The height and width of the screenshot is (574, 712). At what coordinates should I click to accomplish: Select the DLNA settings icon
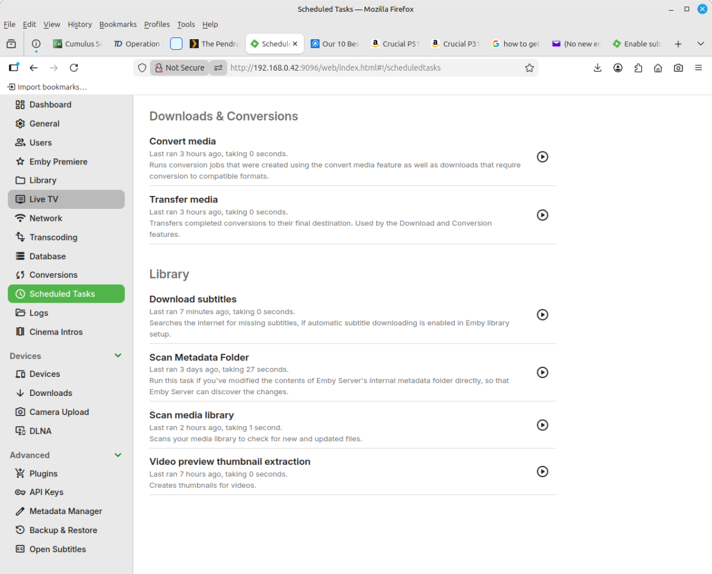pyautogui.click(x=20, y=430)
